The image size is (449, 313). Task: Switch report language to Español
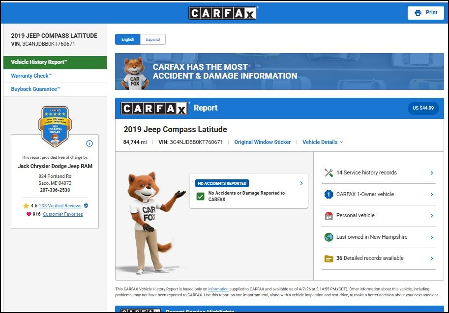[153, 40]
